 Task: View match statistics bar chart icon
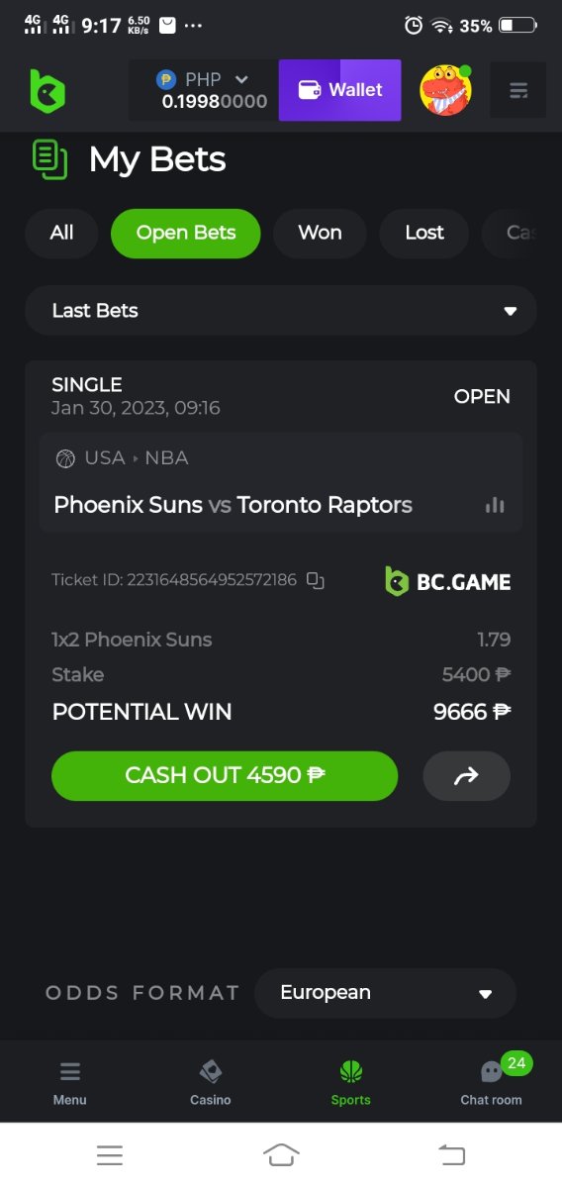coord(495,505)
